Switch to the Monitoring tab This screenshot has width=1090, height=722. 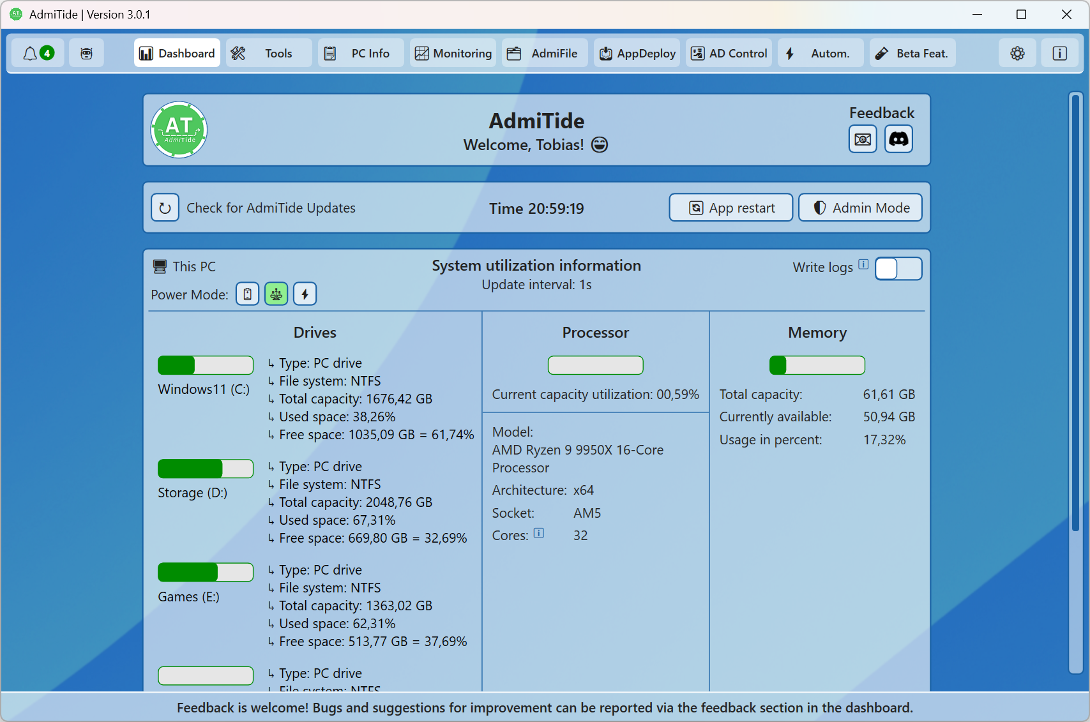[453, 54]
